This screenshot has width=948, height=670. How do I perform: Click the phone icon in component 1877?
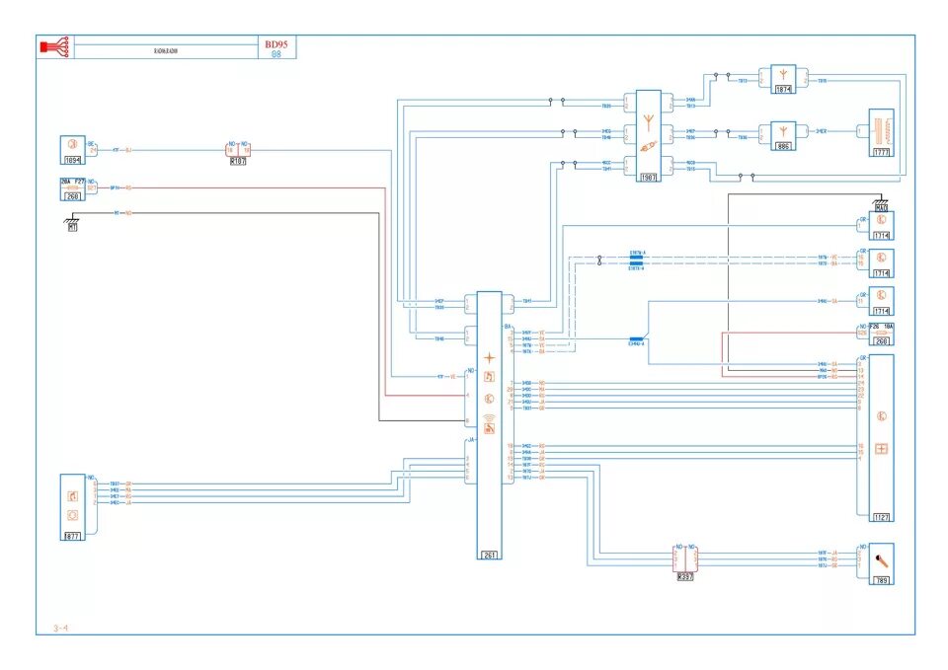tap(72, 496)
